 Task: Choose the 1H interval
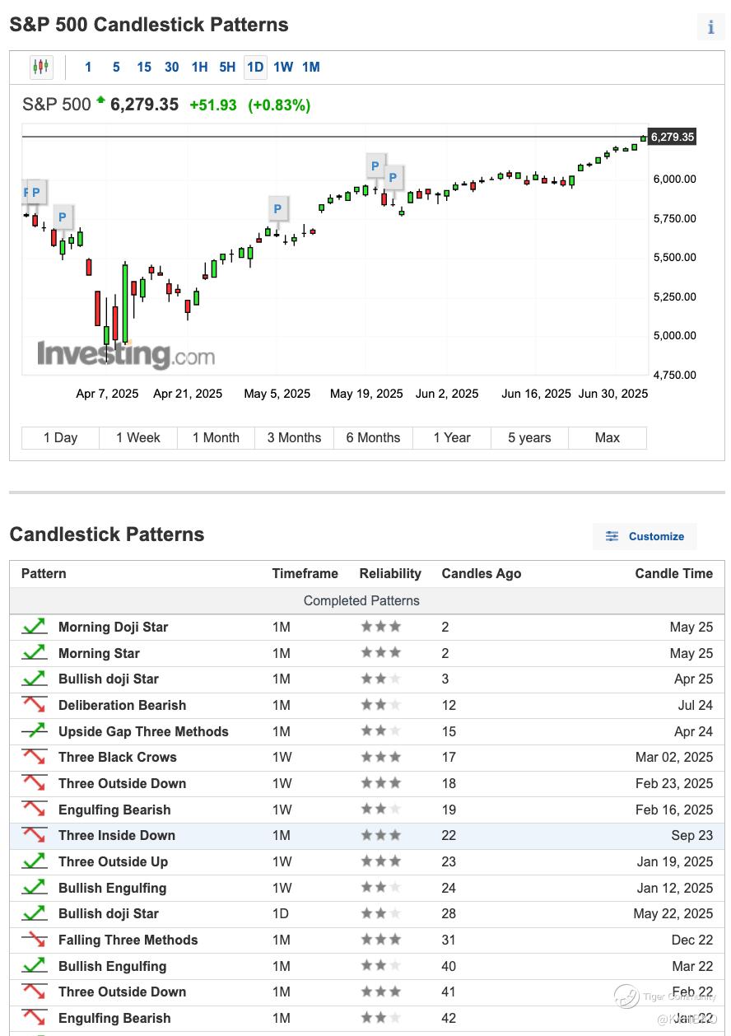pos(200,68)
